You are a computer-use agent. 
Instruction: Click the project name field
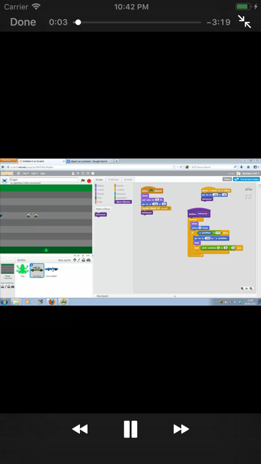pos(44,179)
